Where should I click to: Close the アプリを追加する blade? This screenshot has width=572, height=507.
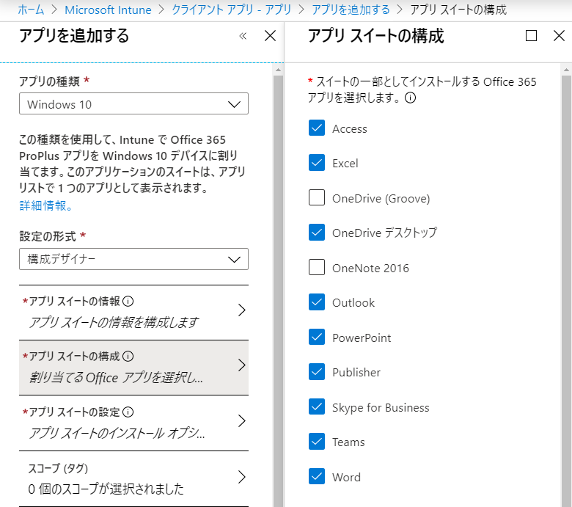(270, 36)
